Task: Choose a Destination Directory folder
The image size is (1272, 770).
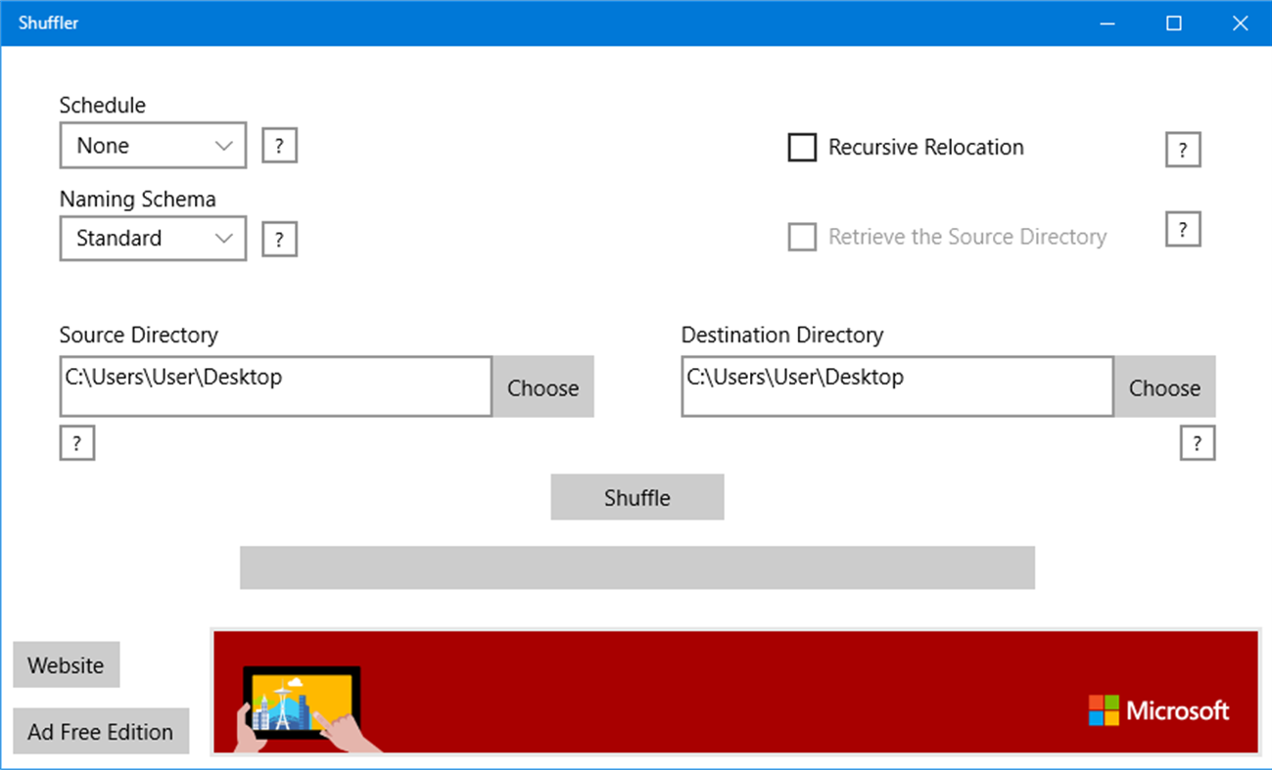Action: (1163, 386)
